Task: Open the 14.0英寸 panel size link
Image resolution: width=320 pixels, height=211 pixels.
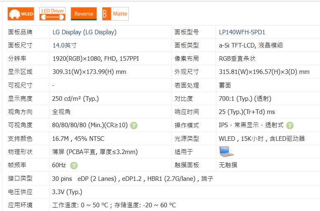Action: 64,45
